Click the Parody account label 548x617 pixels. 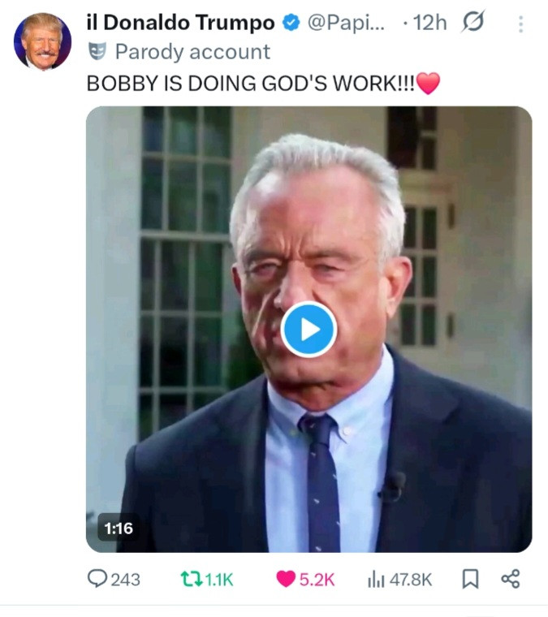[192, 52]
